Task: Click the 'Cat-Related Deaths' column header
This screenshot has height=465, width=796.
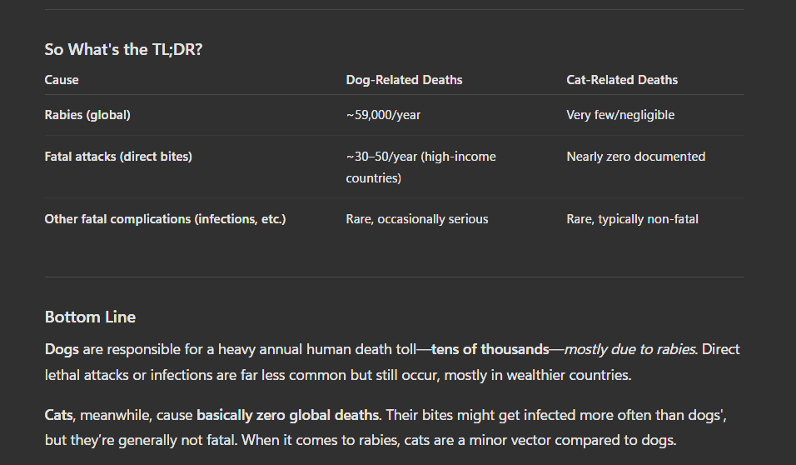Action: coord(622,80)
